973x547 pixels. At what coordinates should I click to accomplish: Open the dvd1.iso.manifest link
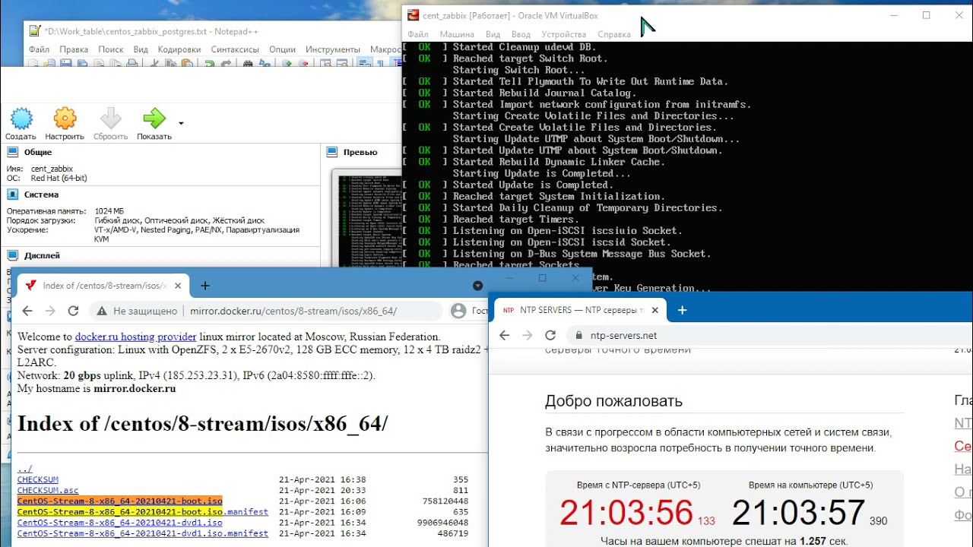(x=143, y=533)
